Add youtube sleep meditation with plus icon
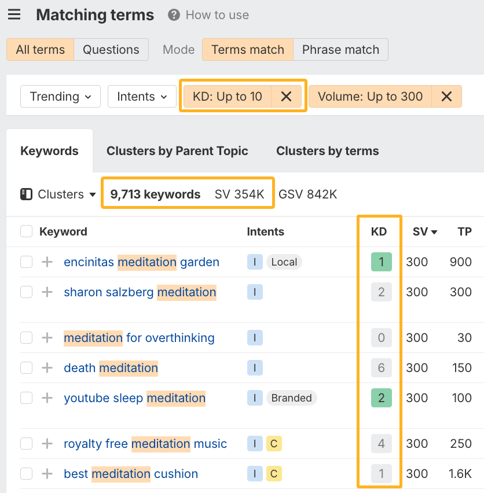Image resolution: width=484 pixels, height=493 pixels. (47, 398)
